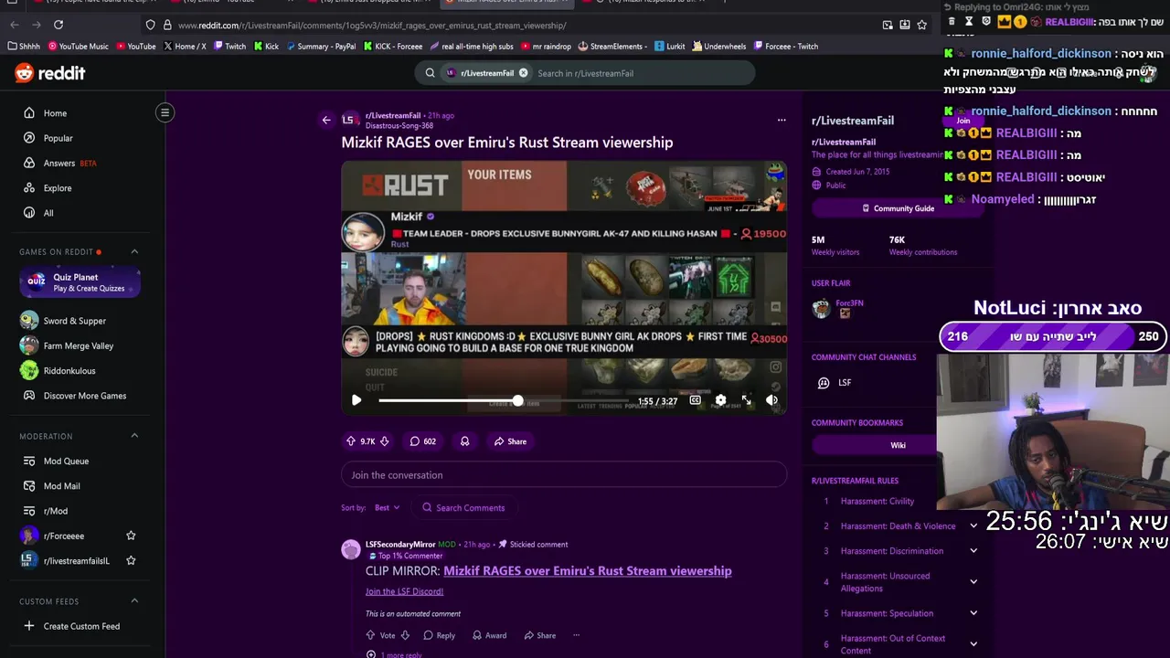Play the Mizkif video clip
Viewport: 1170px width, 658px height.
point(356,400)
